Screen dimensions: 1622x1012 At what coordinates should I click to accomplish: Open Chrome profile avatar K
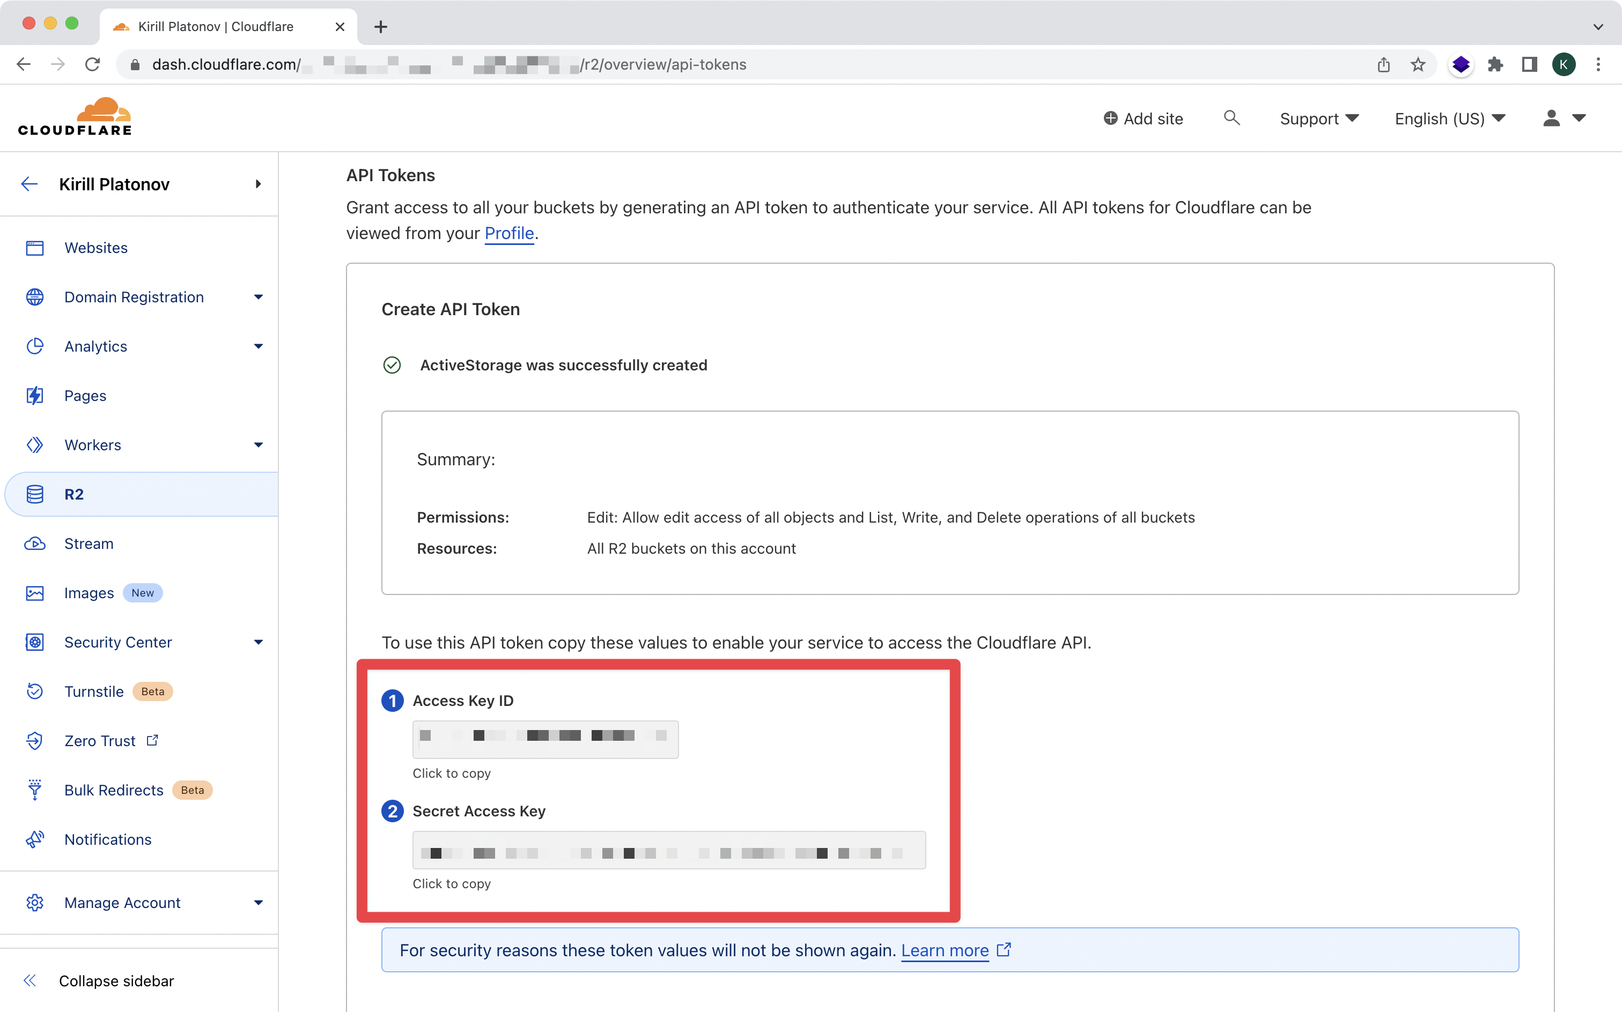(1564, 64)
